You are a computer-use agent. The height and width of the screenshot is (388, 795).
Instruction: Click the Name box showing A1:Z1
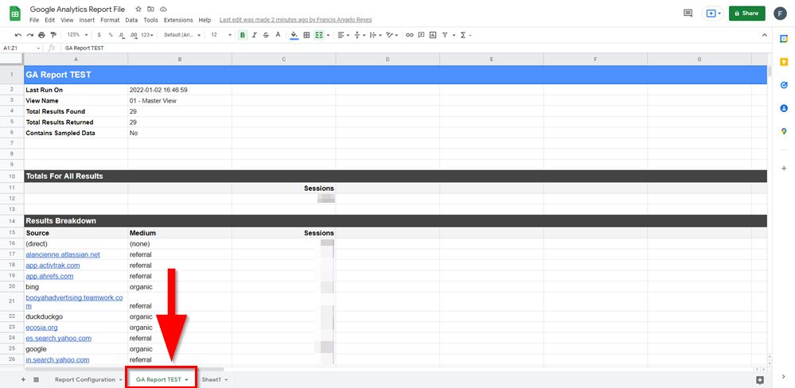pos(21,48)
